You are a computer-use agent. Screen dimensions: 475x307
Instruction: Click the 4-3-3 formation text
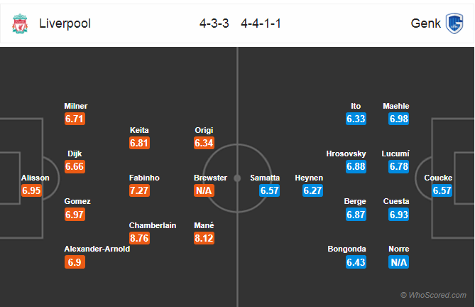[214, 23]
